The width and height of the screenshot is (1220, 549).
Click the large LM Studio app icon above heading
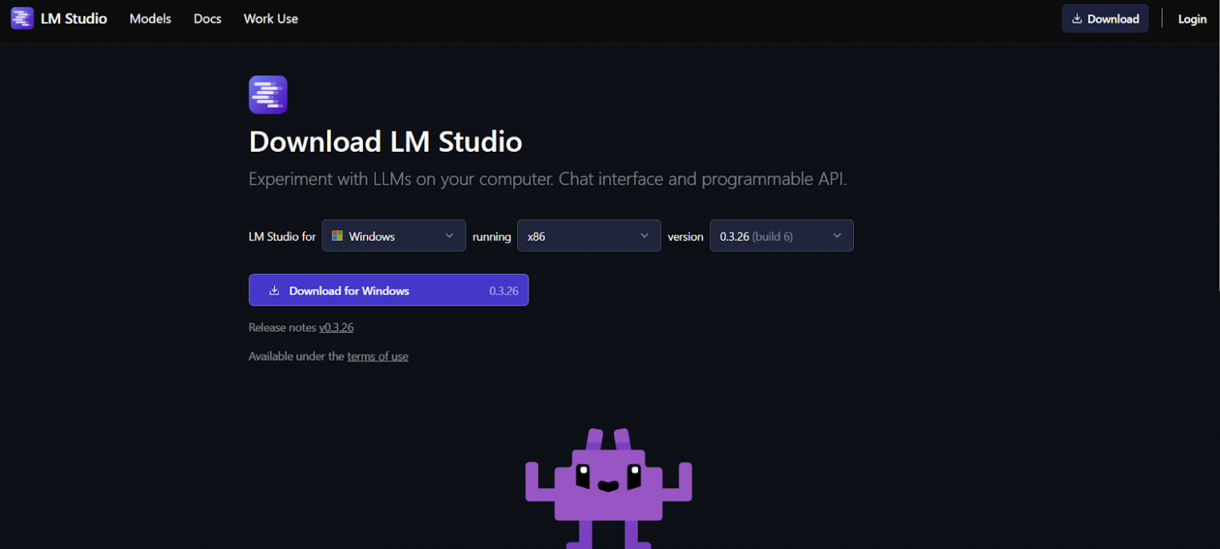(268, 95)
